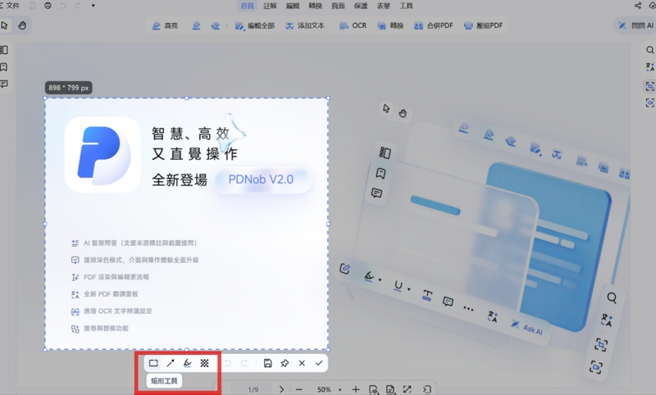The image size is (656, 395).
Task: Redo the capture annotation
Action: point(244,363)
